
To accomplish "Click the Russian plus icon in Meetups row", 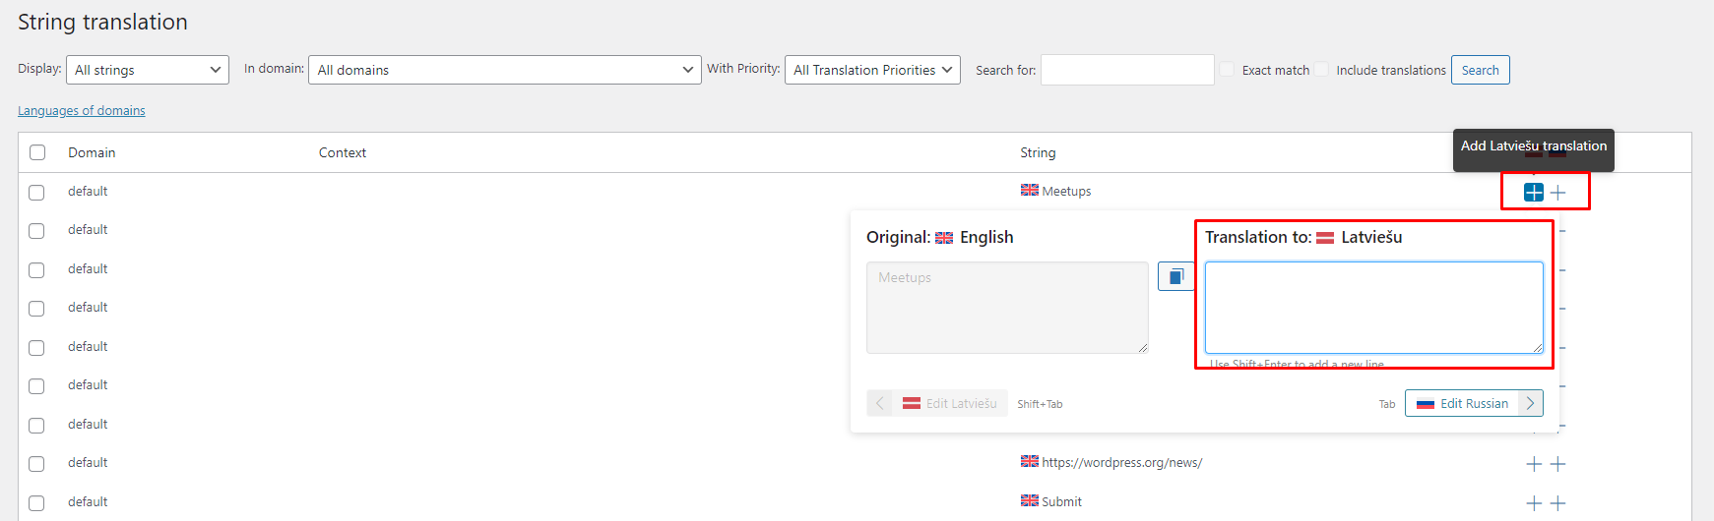I will pyautogui.click(x=1557, y=193).
